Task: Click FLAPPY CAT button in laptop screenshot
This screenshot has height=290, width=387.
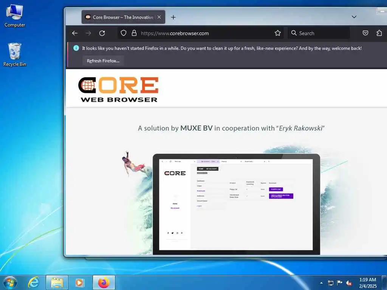Action: 276,189
